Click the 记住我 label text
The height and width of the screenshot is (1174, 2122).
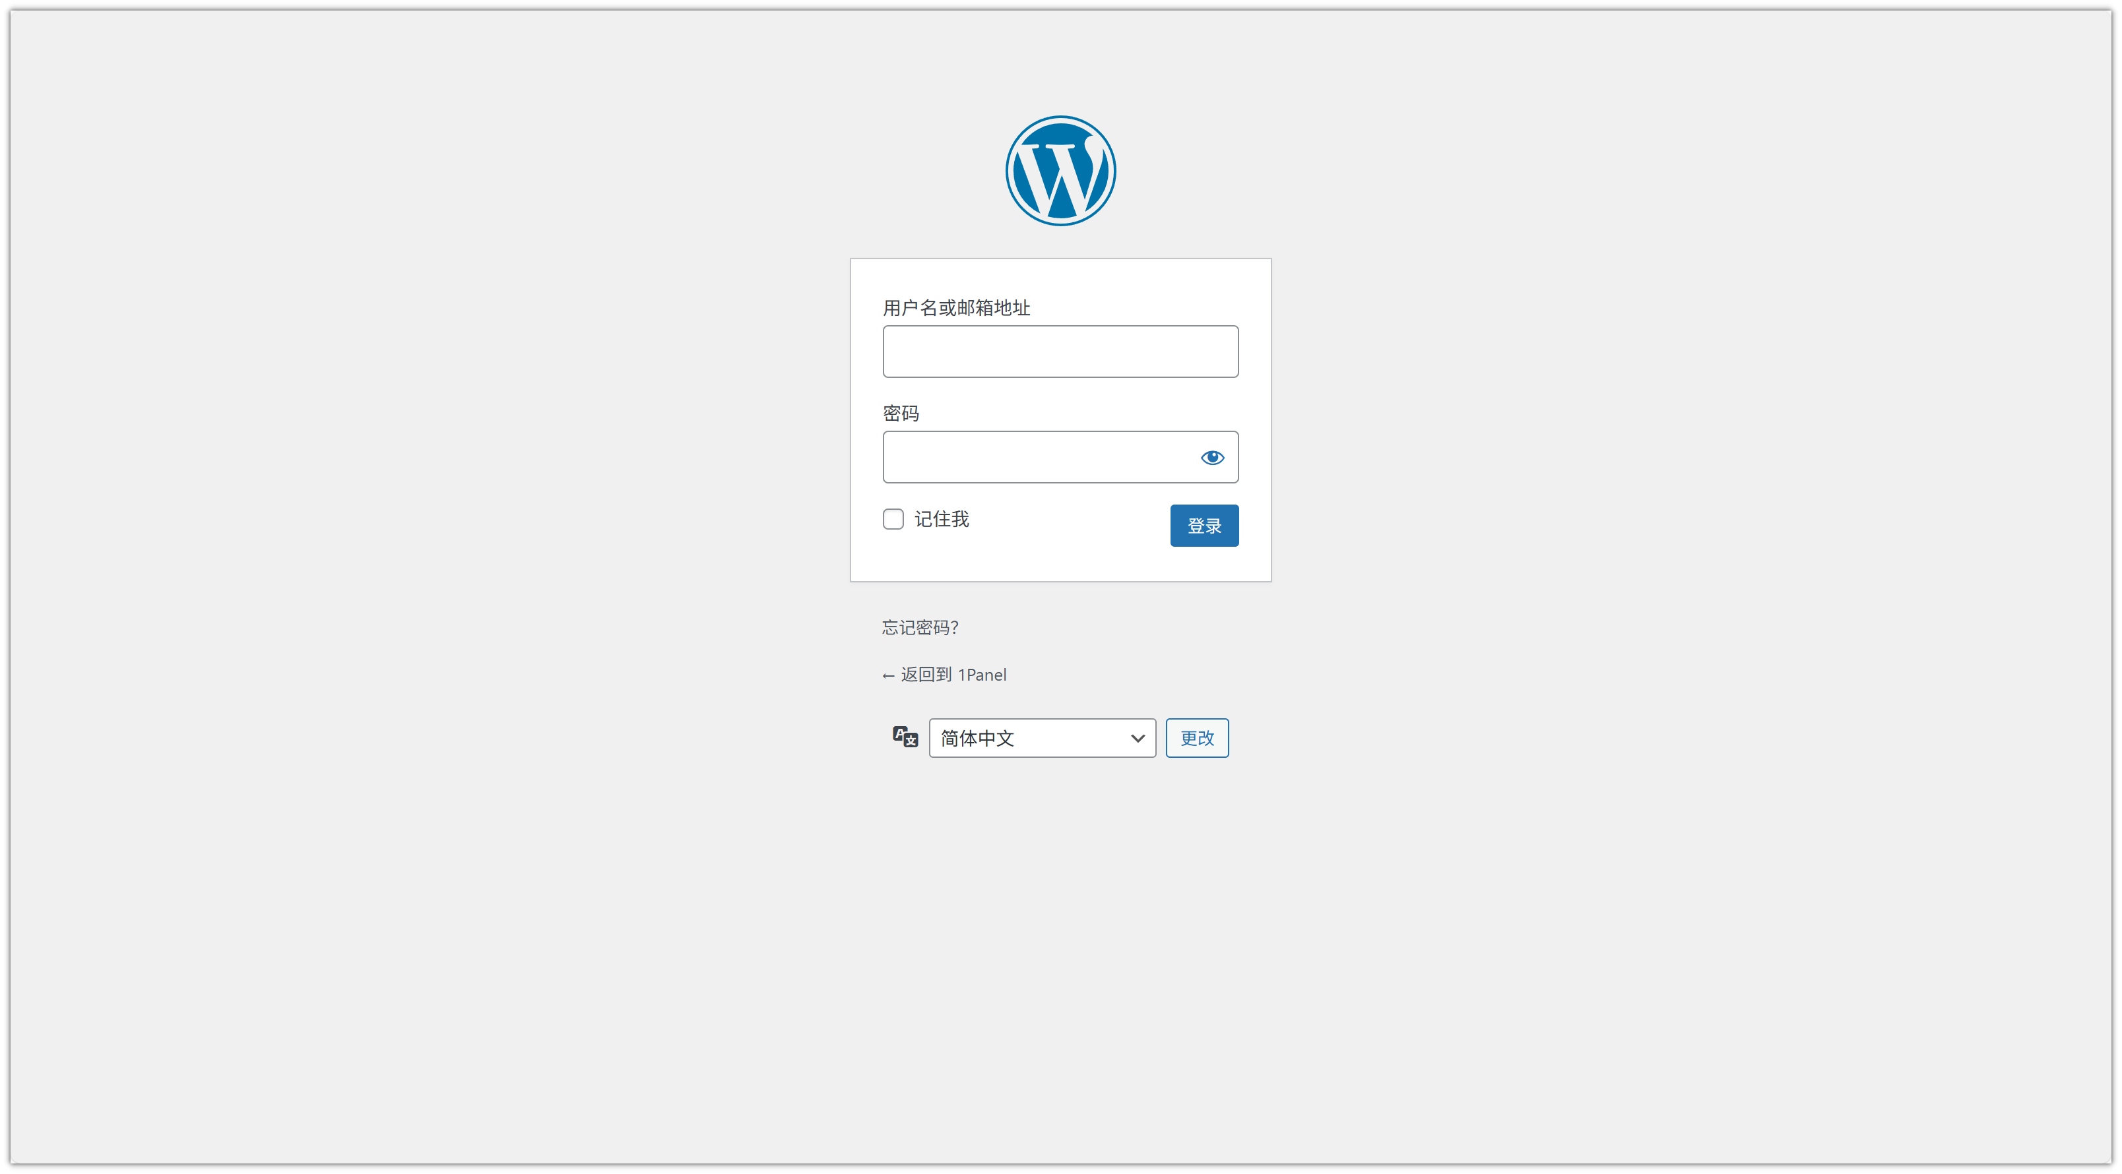tap(942, 518)
